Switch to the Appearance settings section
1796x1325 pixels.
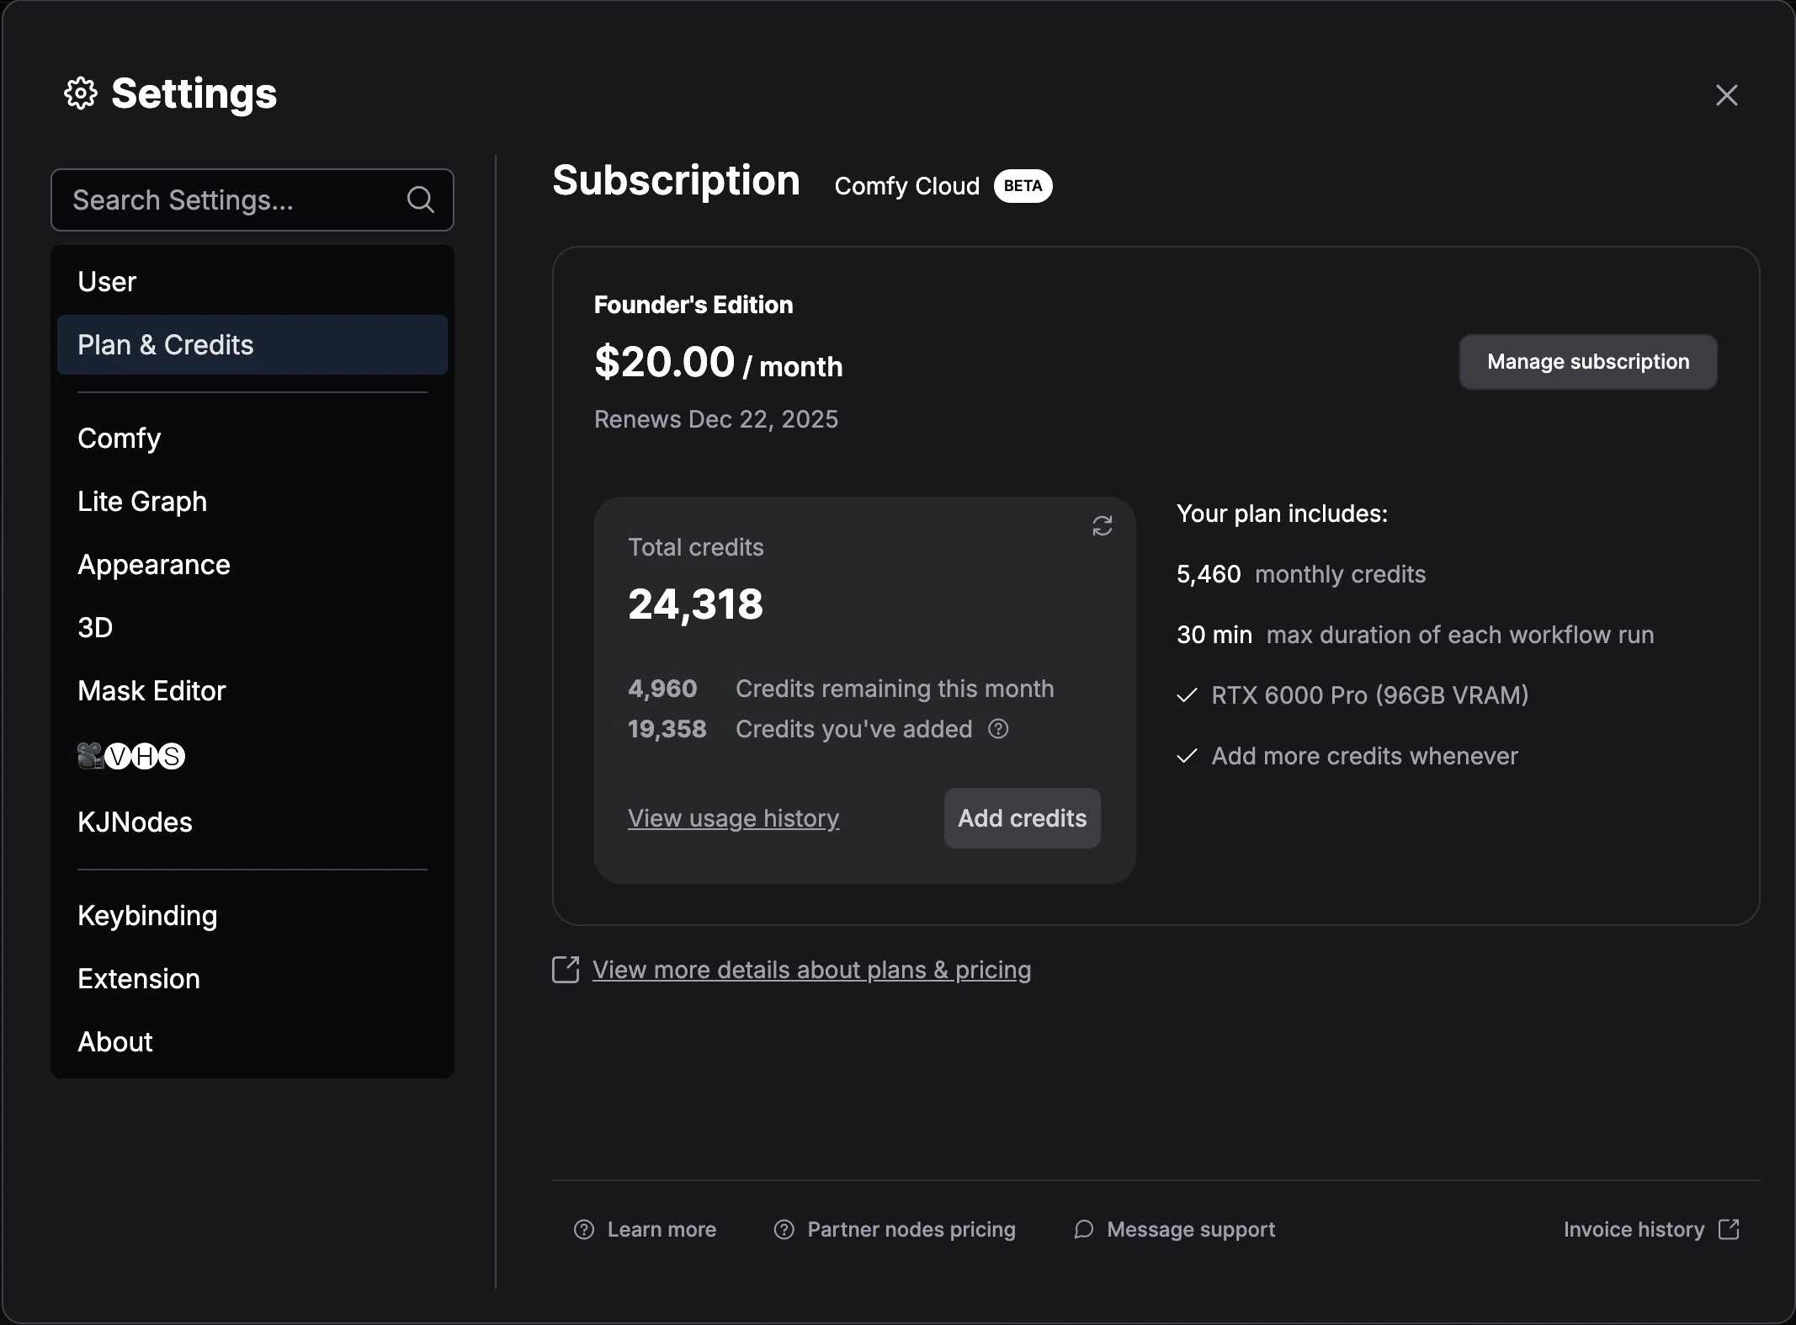153,564
